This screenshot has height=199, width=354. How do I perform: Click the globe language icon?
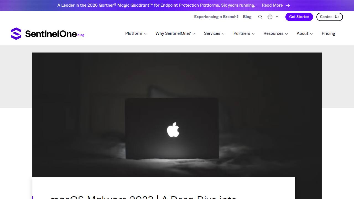[x=270, y=17]
